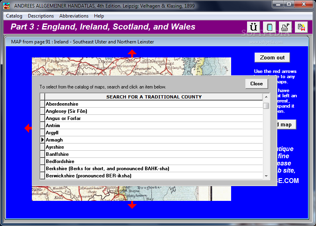Image resolution: width=316 pixels, height=226 pixels.
Task: Select Antrim county row
Action: (154, 126)
